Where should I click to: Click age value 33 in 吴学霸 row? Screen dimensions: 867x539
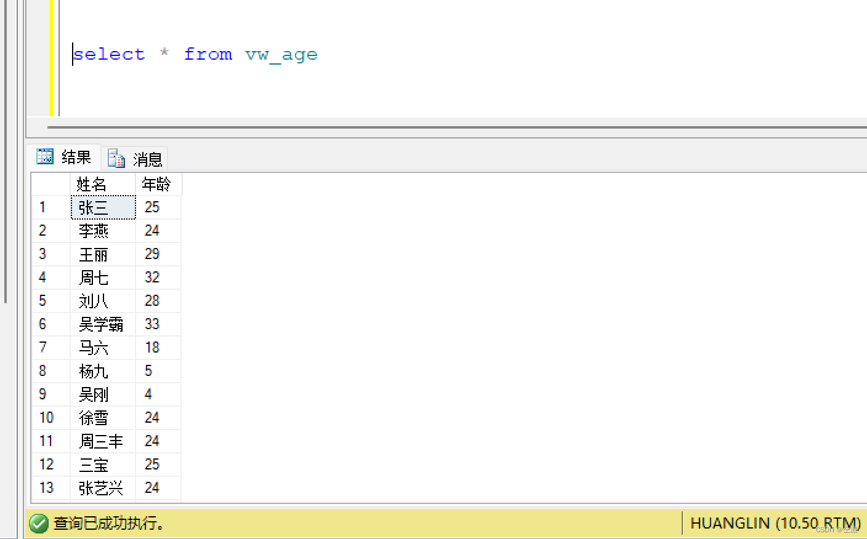point(158,324)
